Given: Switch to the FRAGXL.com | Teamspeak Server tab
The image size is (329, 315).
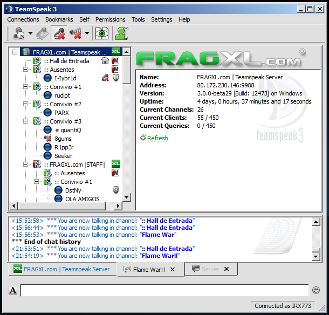Looking at the screenshot, I should pos(62,269).
